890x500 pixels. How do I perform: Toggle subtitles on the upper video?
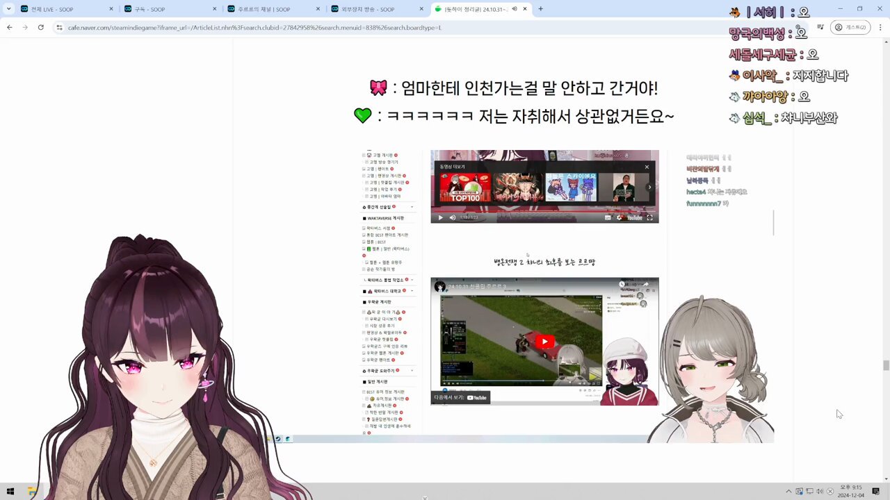tap(608, 217)
